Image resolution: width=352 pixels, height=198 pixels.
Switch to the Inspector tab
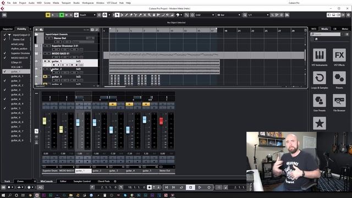[8, 29]
